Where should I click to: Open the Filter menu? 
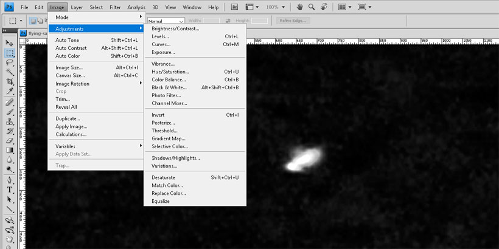coord(115,7)
